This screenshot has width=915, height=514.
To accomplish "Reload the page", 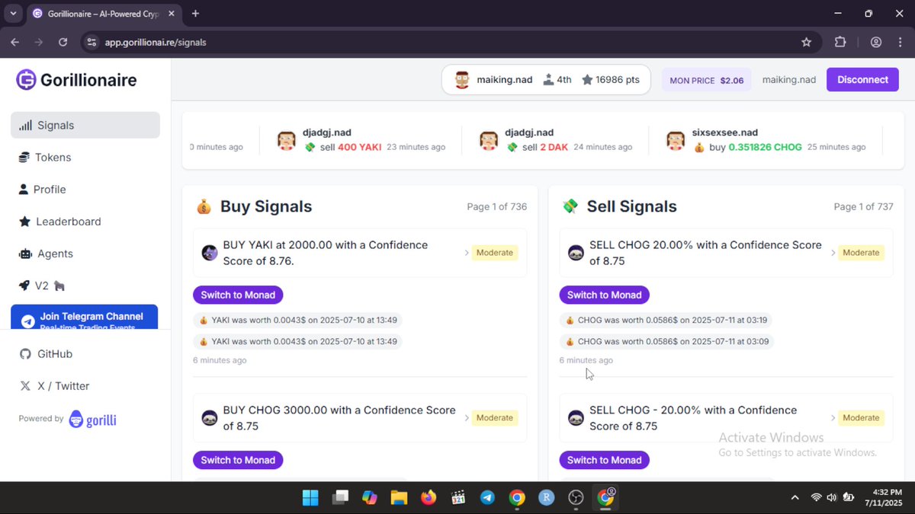I will click(63, 43).
